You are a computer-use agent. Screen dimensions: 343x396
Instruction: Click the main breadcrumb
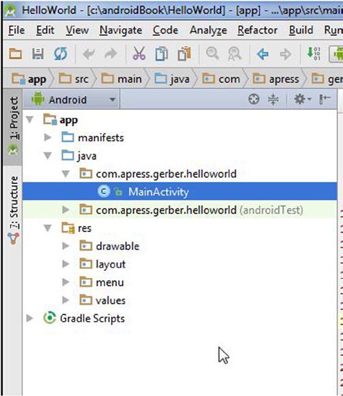[121, 80]
